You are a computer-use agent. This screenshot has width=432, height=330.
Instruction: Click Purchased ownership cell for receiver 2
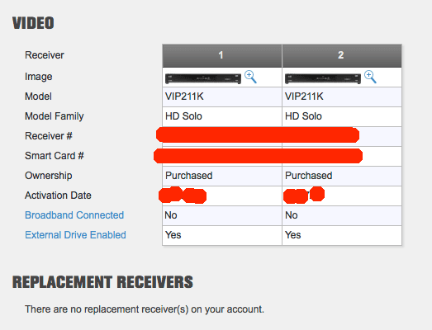click(x=342, y=176)
